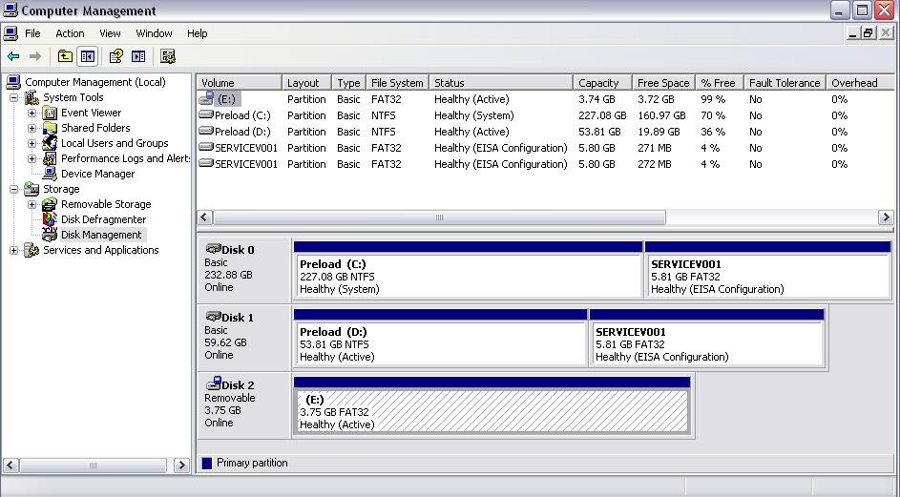Click the Shared Folders tree icon
Screen dimensions: 900x497
coord(50,128)
